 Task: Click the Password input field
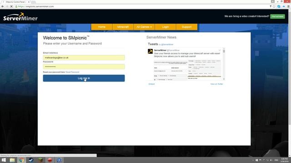tap(84, 67)
